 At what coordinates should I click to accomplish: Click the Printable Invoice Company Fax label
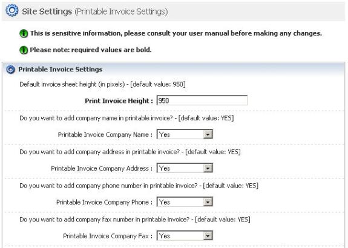[108, 236]
